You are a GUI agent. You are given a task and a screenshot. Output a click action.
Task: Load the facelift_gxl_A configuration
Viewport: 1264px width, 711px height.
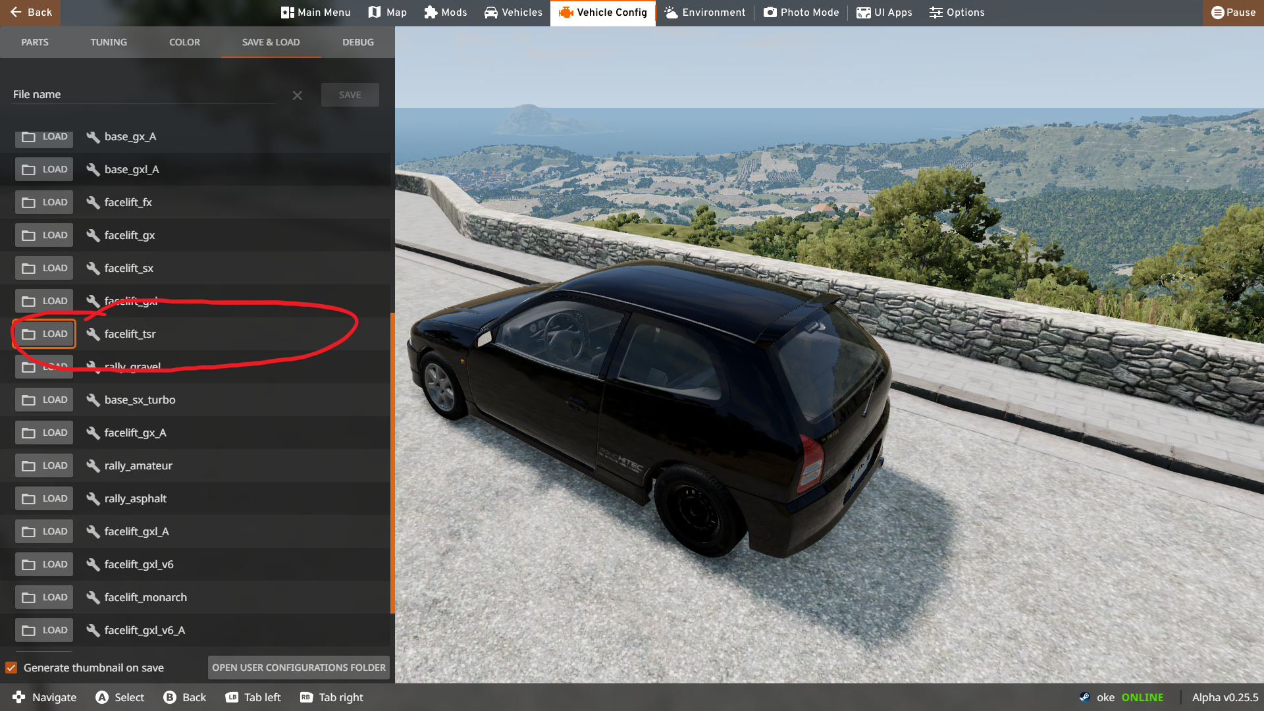pyautogui.click(x=44, y=531)
